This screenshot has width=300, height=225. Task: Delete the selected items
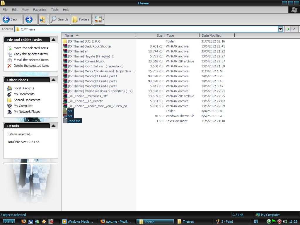(x=31, y=66)
